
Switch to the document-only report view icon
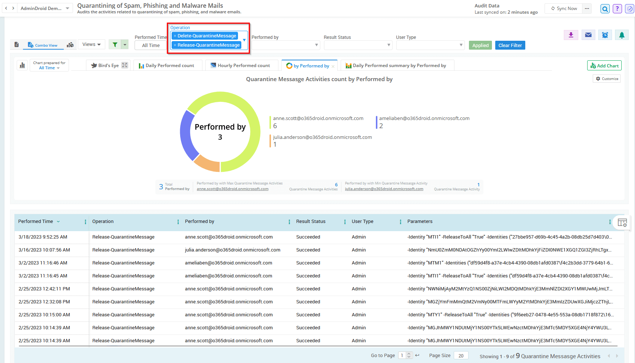pyautogui.click(x=17, y=44)
